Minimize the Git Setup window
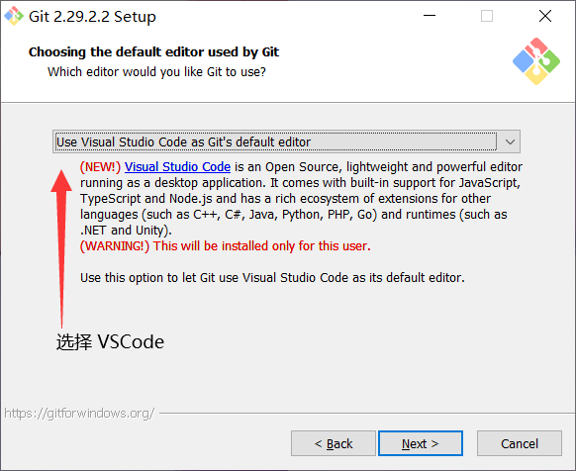 point(430,16)
